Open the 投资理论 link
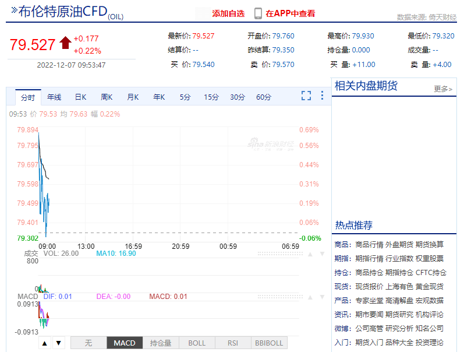This screenshot has width=464, height=352. coord(430,343)
